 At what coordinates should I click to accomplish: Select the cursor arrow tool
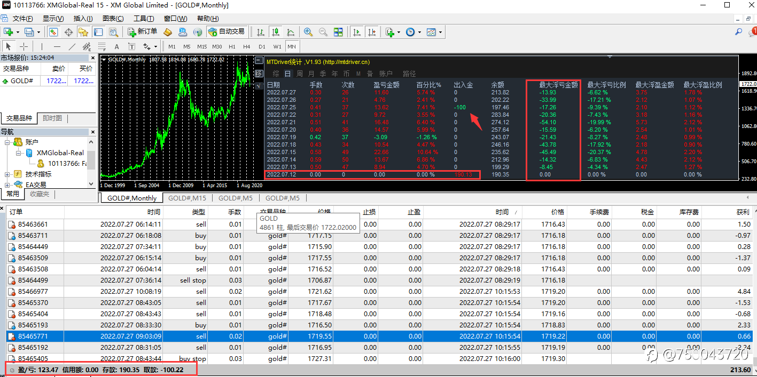click(9, 46)
